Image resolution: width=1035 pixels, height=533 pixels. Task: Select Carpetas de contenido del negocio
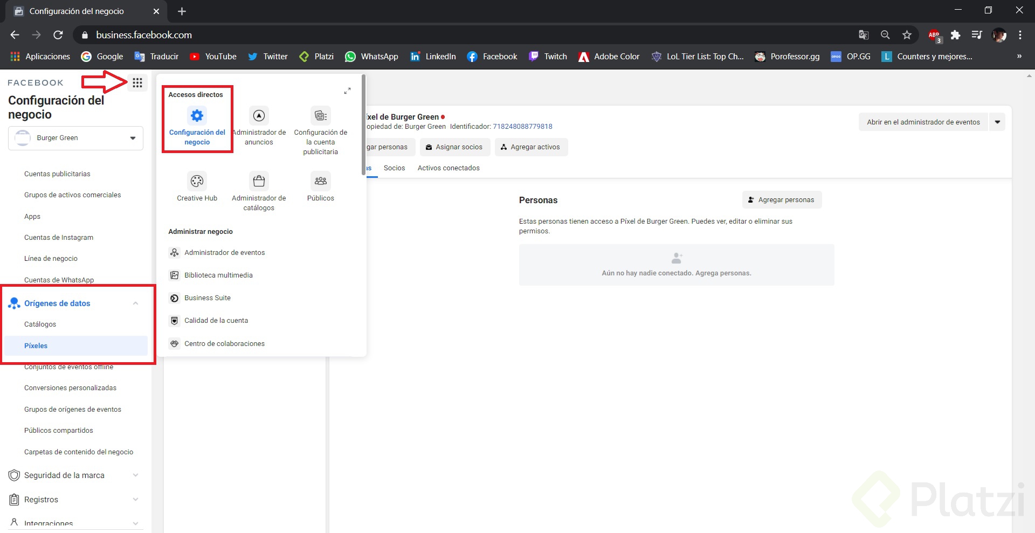pos(79,452)
